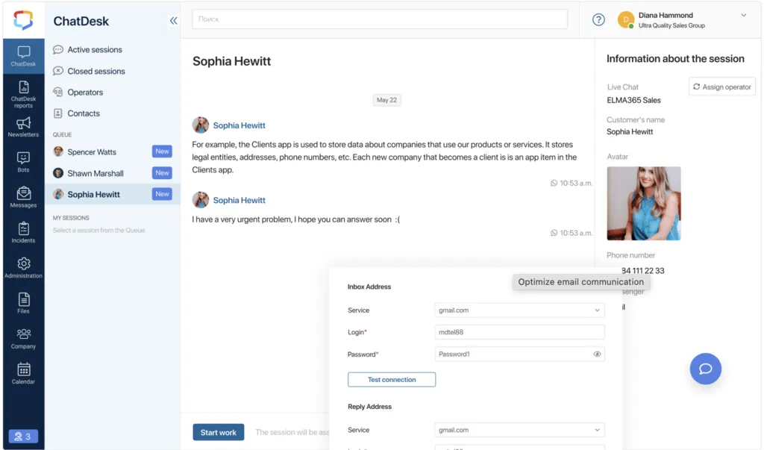
Task: Open Diana Hammond user menu chevron
Action: coord(743,16)
